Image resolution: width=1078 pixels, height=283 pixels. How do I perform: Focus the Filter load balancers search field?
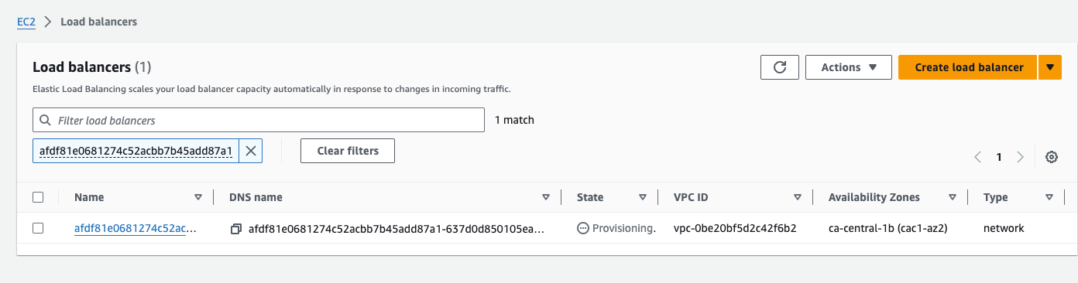point(259,121)
